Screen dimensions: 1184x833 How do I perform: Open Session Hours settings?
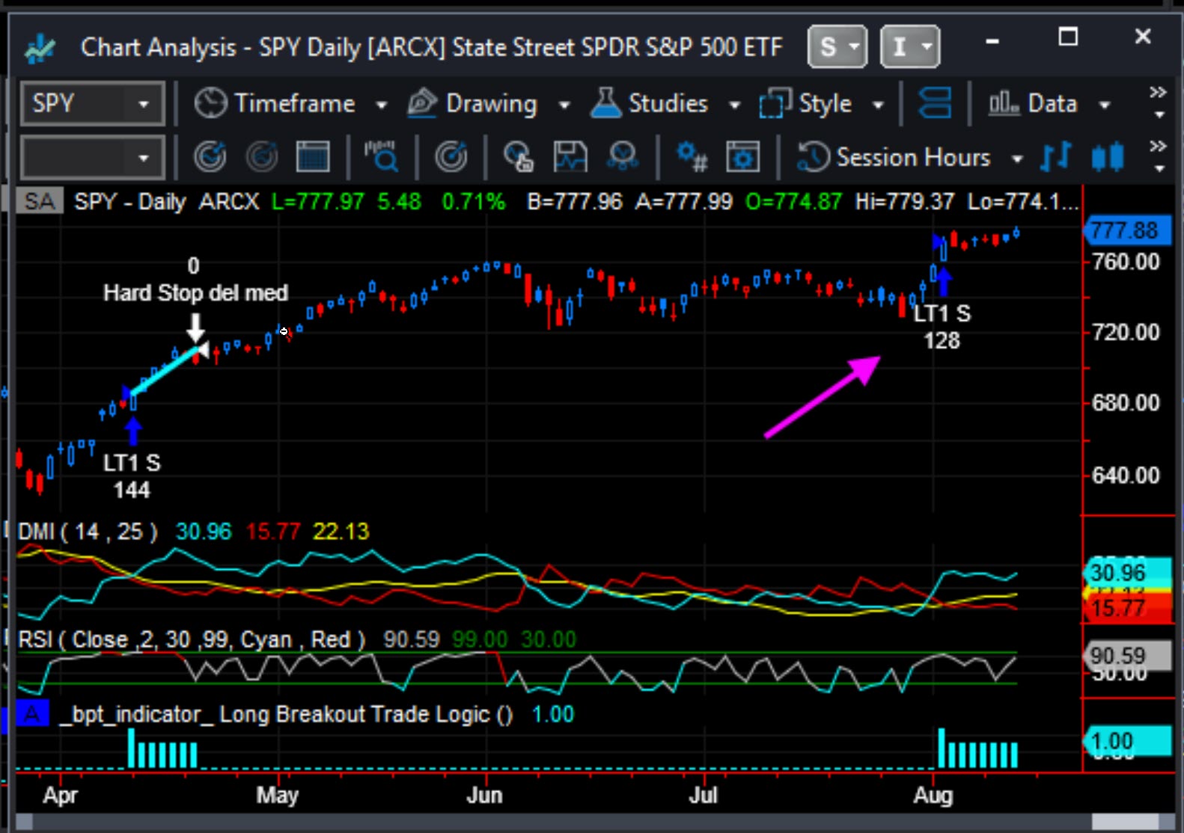909,158
